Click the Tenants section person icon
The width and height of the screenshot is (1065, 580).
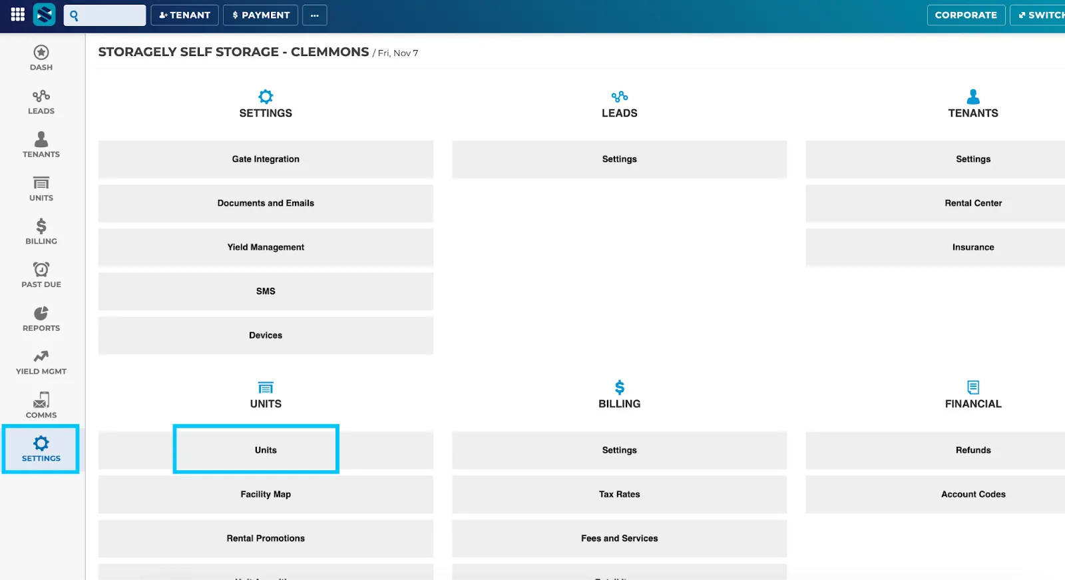coord(973,97)
